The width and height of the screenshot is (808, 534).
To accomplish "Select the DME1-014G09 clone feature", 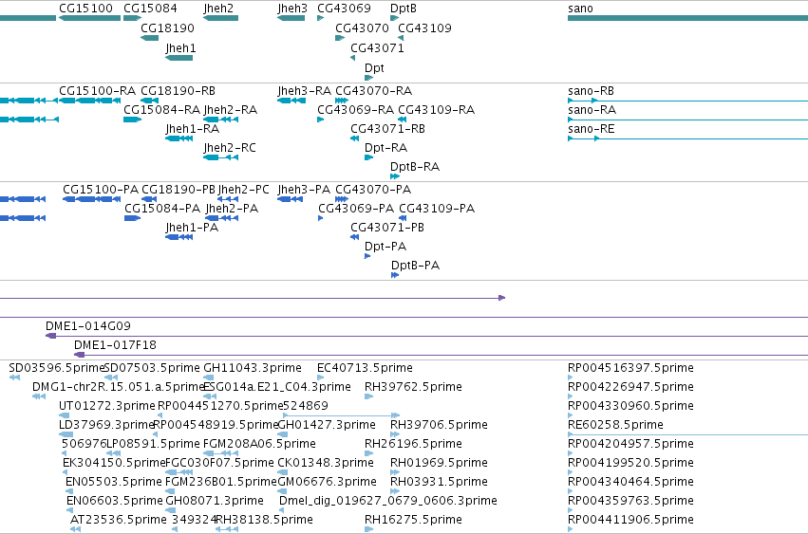I will click(426, 337).
